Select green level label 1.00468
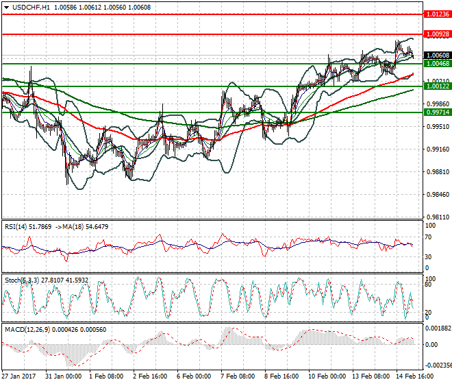 (x=438, y=64)
